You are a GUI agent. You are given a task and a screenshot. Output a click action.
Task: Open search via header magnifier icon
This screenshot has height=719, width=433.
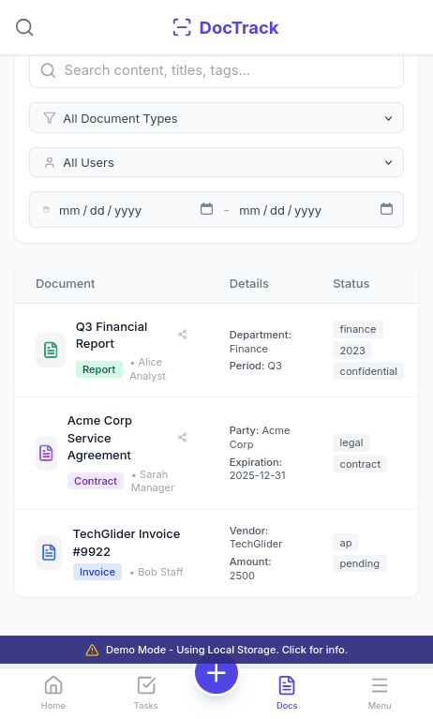coord(24,27)
